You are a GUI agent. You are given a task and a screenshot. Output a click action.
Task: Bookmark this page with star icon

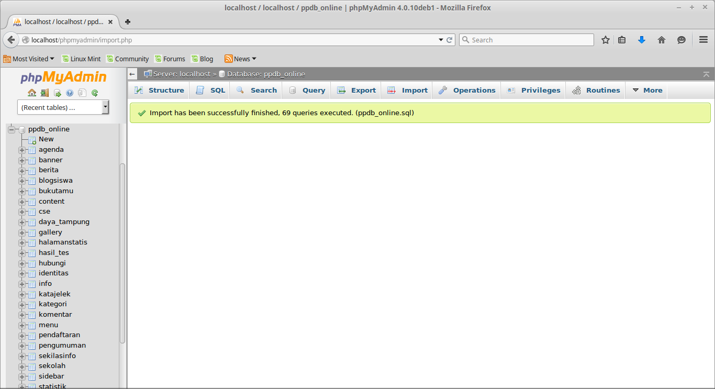(606, 40)
